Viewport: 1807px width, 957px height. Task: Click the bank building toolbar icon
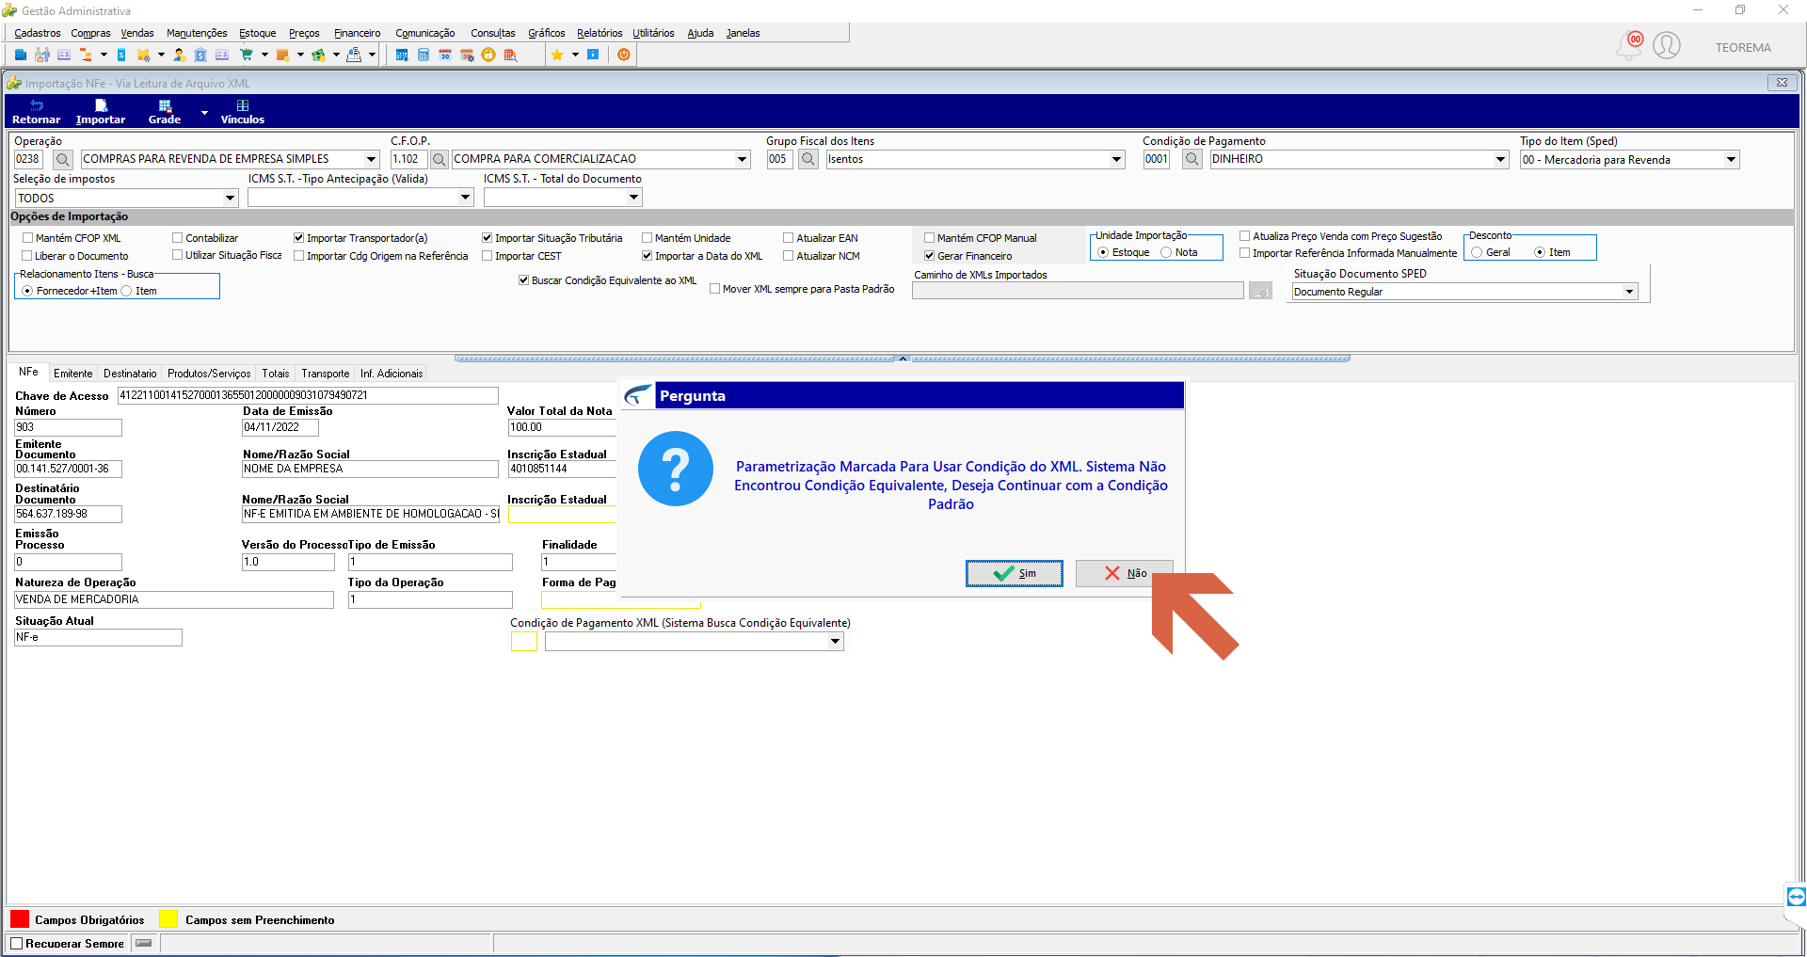coord(200,55)
